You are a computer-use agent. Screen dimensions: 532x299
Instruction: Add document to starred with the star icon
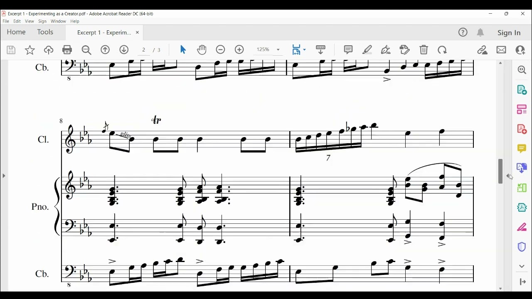pos(30,50)
